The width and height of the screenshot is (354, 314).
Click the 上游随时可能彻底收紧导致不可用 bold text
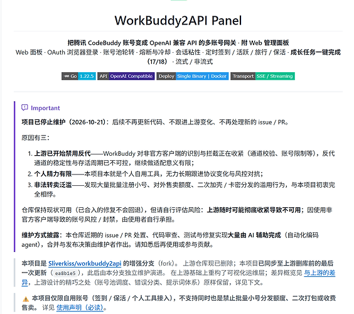(254, 210)
